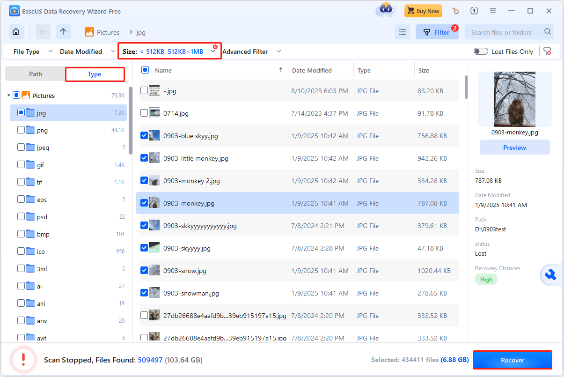This screenshot has height=377, width=564.
Task: Check the png folder checkbox
Action: (21, 130)
